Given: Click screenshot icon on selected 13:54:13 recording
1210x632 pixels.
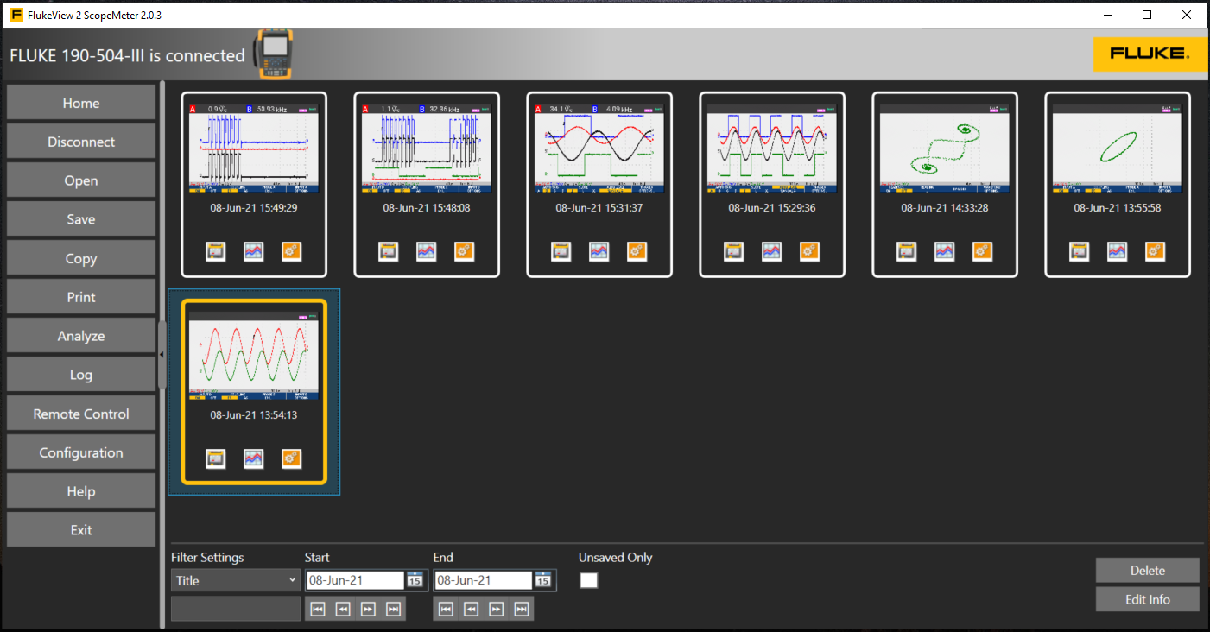Looking at the screenshot, I should click(215, 458).
